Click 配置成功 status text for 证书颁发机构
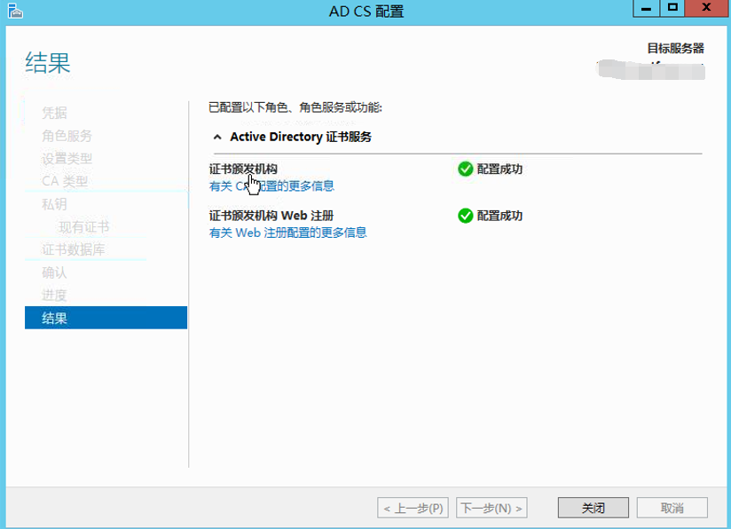Image resolution: width=731 pixels, height=529 pixels. [x=499, y=169]
